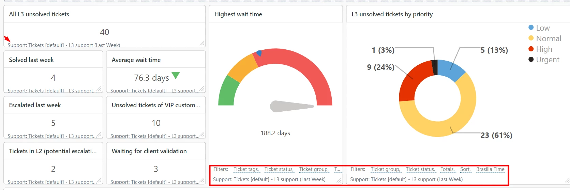The image size is (570, 190).
Task: Open Ticket status filter in priority widget
Action: (x=420, y=169)
